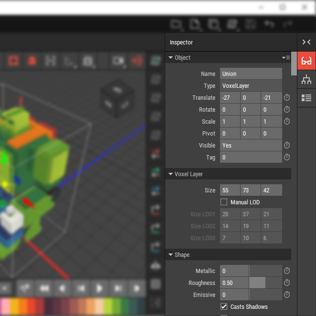
Task: Click the Name field containing Union
Action: 251,74
